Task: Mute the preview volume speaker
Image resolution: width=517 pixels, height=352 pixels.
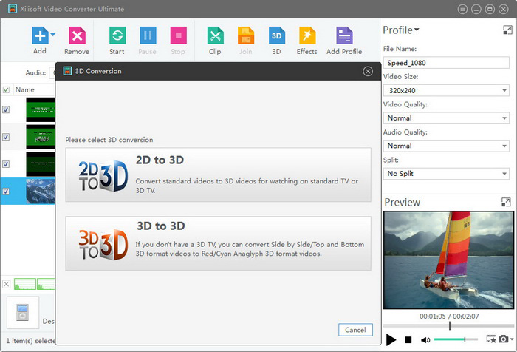Action: tap(425, 340)
